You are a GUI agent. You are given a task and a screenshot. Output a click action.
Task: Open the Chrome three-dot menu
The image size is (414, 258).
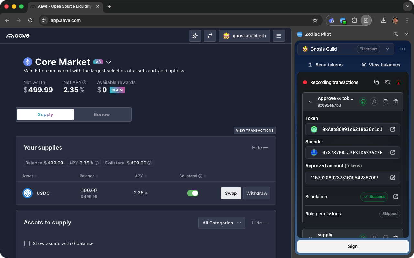(407, 20)
